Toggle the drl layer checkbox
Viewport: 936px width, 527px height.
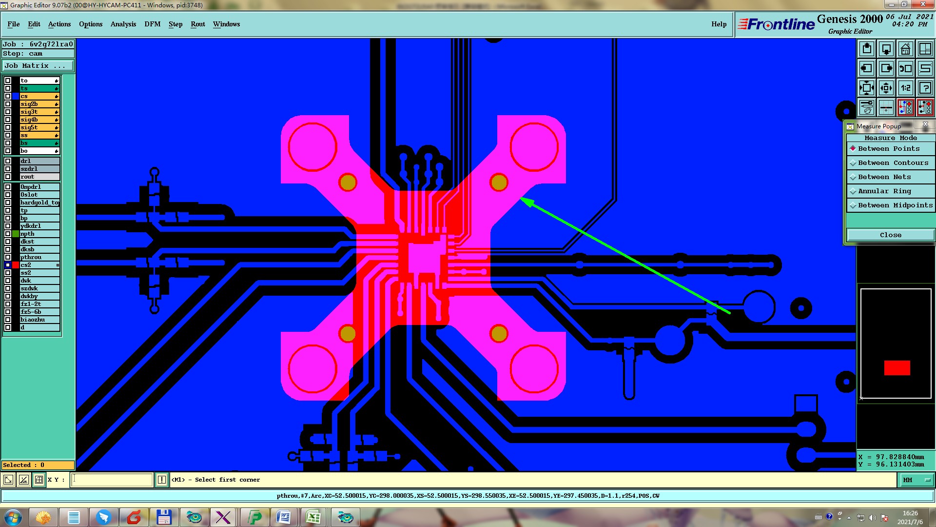tap(8, 161)
